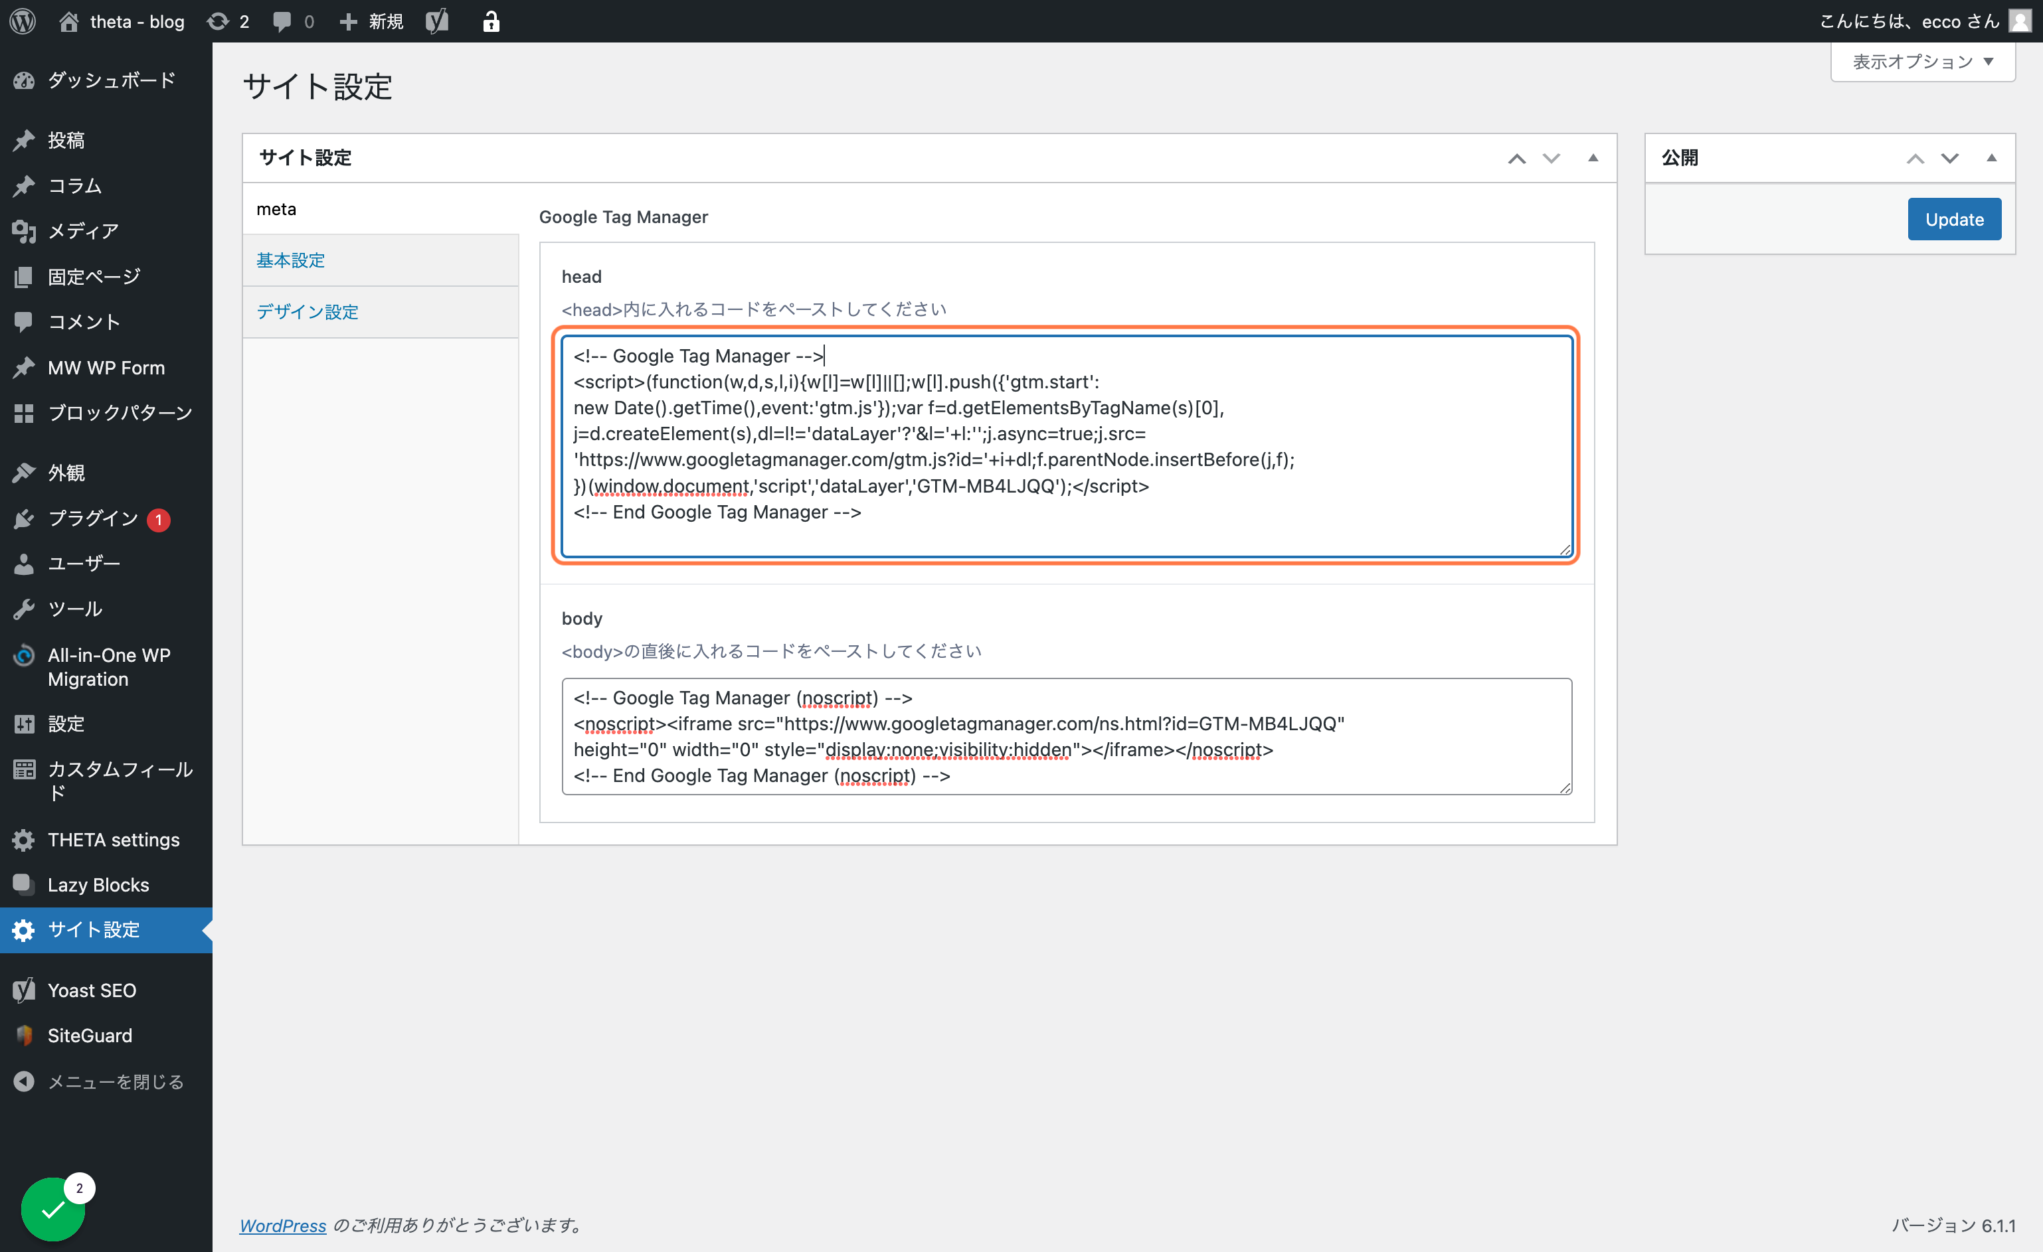This screenshot has width=2043, height=1252.
Task: Open the プラグイン menu
Action: 106,518
